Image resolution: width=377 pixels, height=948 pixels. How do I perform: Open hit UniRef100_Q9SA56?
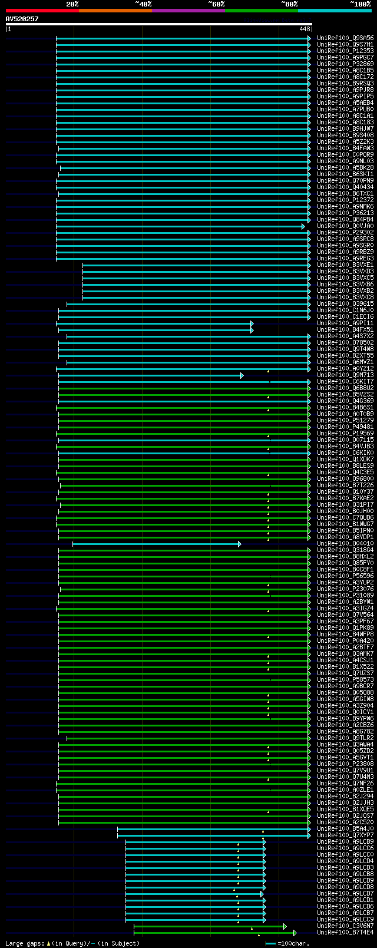345,38
